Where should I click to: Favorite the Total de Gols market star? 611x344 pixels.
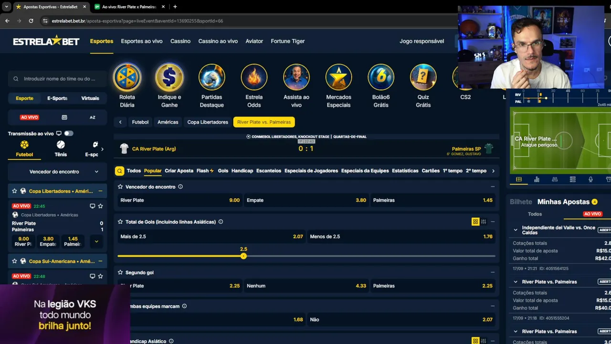pyautogui.click(x=120, y=222)
